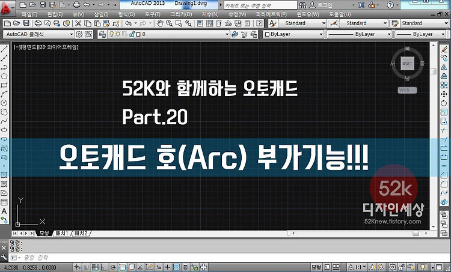The width and height of the screenshot is (451, 272).
Task: Click the New drawing icon in standard toolbar
Action: (7, 23)
